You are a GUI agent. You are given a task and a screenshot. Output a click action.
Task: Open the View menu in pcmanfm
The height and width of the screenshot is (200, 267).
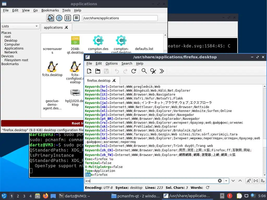point(26,10)
